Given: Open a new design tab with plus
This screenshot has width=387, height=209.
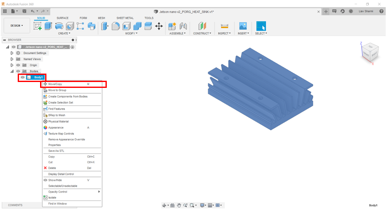Looking at the screenshot, I should [x=326, y=11].
